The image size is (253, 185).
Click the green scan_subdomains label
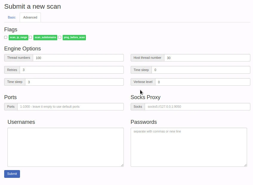click(45, 37)
